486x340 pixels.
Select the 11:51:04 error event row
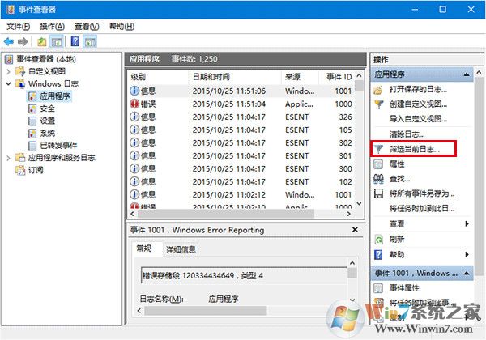point(241,104)
